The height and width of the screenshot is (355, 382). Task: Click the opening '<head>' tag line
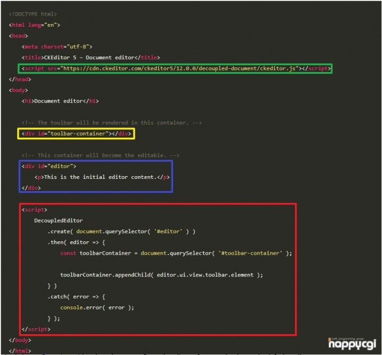18,36
